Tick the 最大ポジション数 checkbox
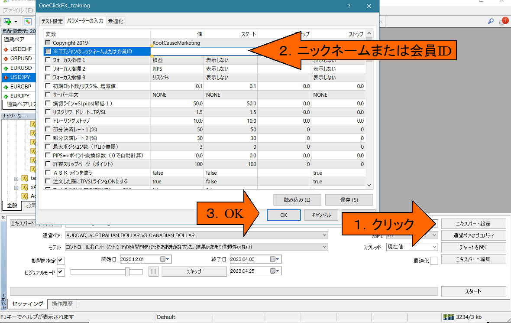Screen dimensions: 511x323 (48, 147)
